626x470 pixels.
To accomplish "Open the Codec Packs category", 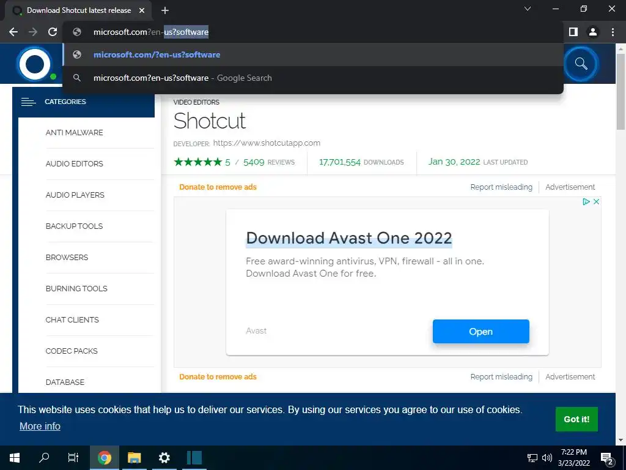I will (72, 351).
